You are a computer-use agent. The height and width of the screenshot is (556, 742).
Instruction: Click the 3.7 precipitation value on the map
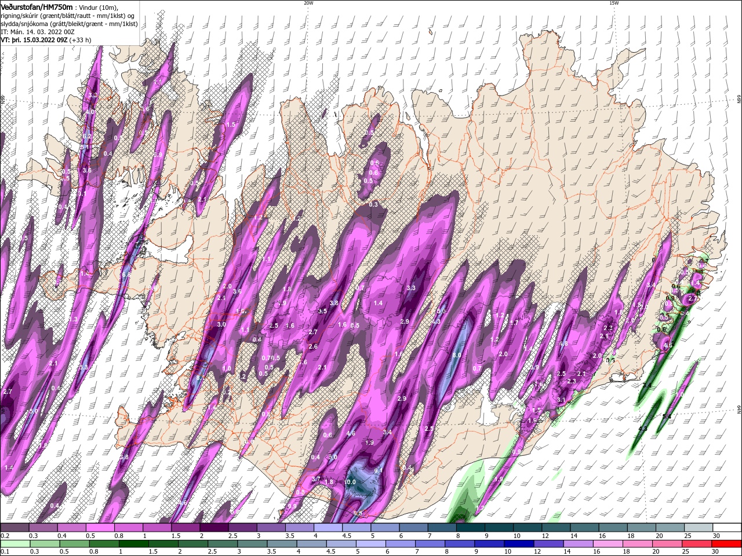(316, 480)
